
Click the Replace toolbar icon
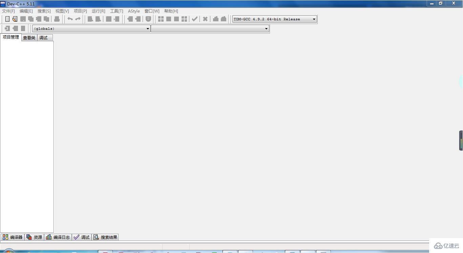point(98,19)
